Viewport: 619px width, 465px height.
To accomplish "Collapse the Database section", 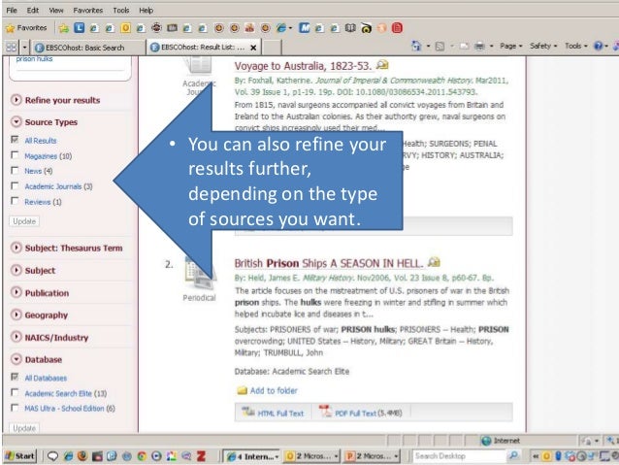I will tap(16, 359).
